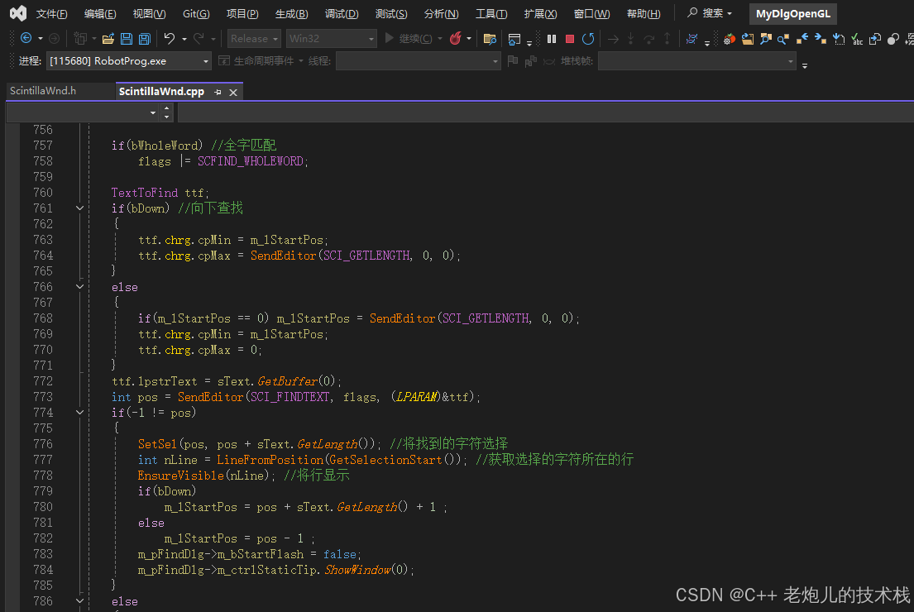Click the MyDlgOpenGL solution name button
Screen dimensions: 914x612
(792, 13)
